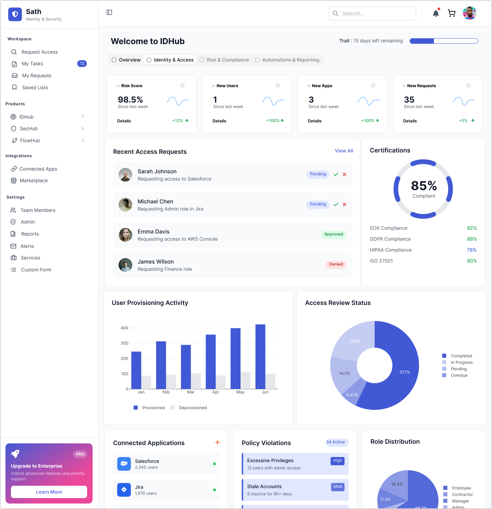This screenshot has width=492, height=509.
Task: Select the Salesforce application icon
Action: [124, 464]
